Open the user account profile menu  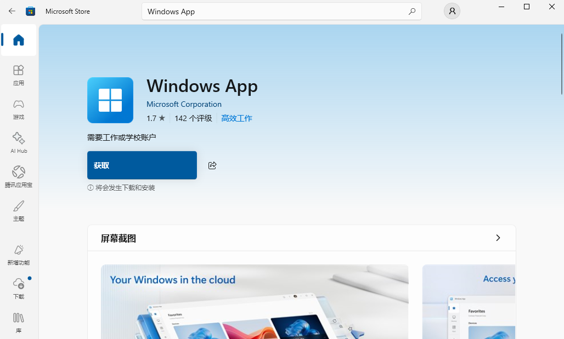[452, 11]
